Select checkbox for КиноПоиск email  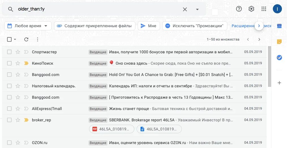(9, 63)
